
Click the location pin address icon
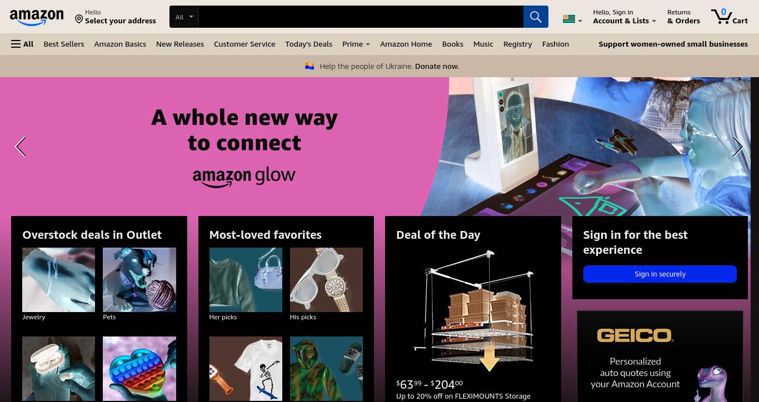[79, 19]
